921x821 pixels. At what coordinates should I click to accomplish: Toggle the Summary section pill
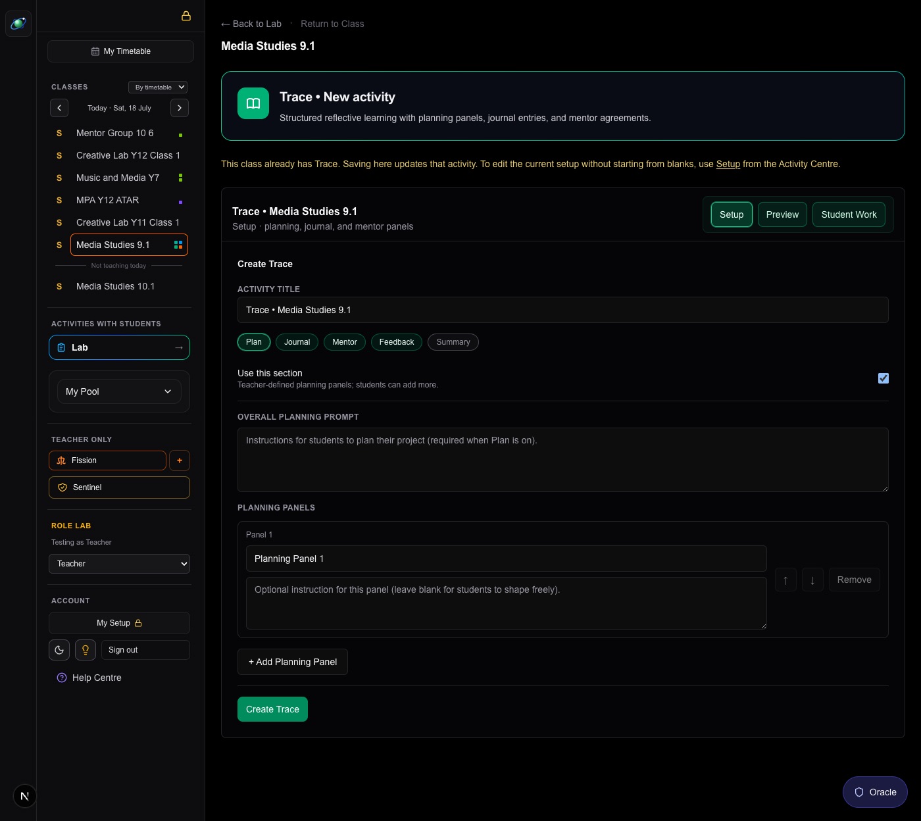pos(453,342)
